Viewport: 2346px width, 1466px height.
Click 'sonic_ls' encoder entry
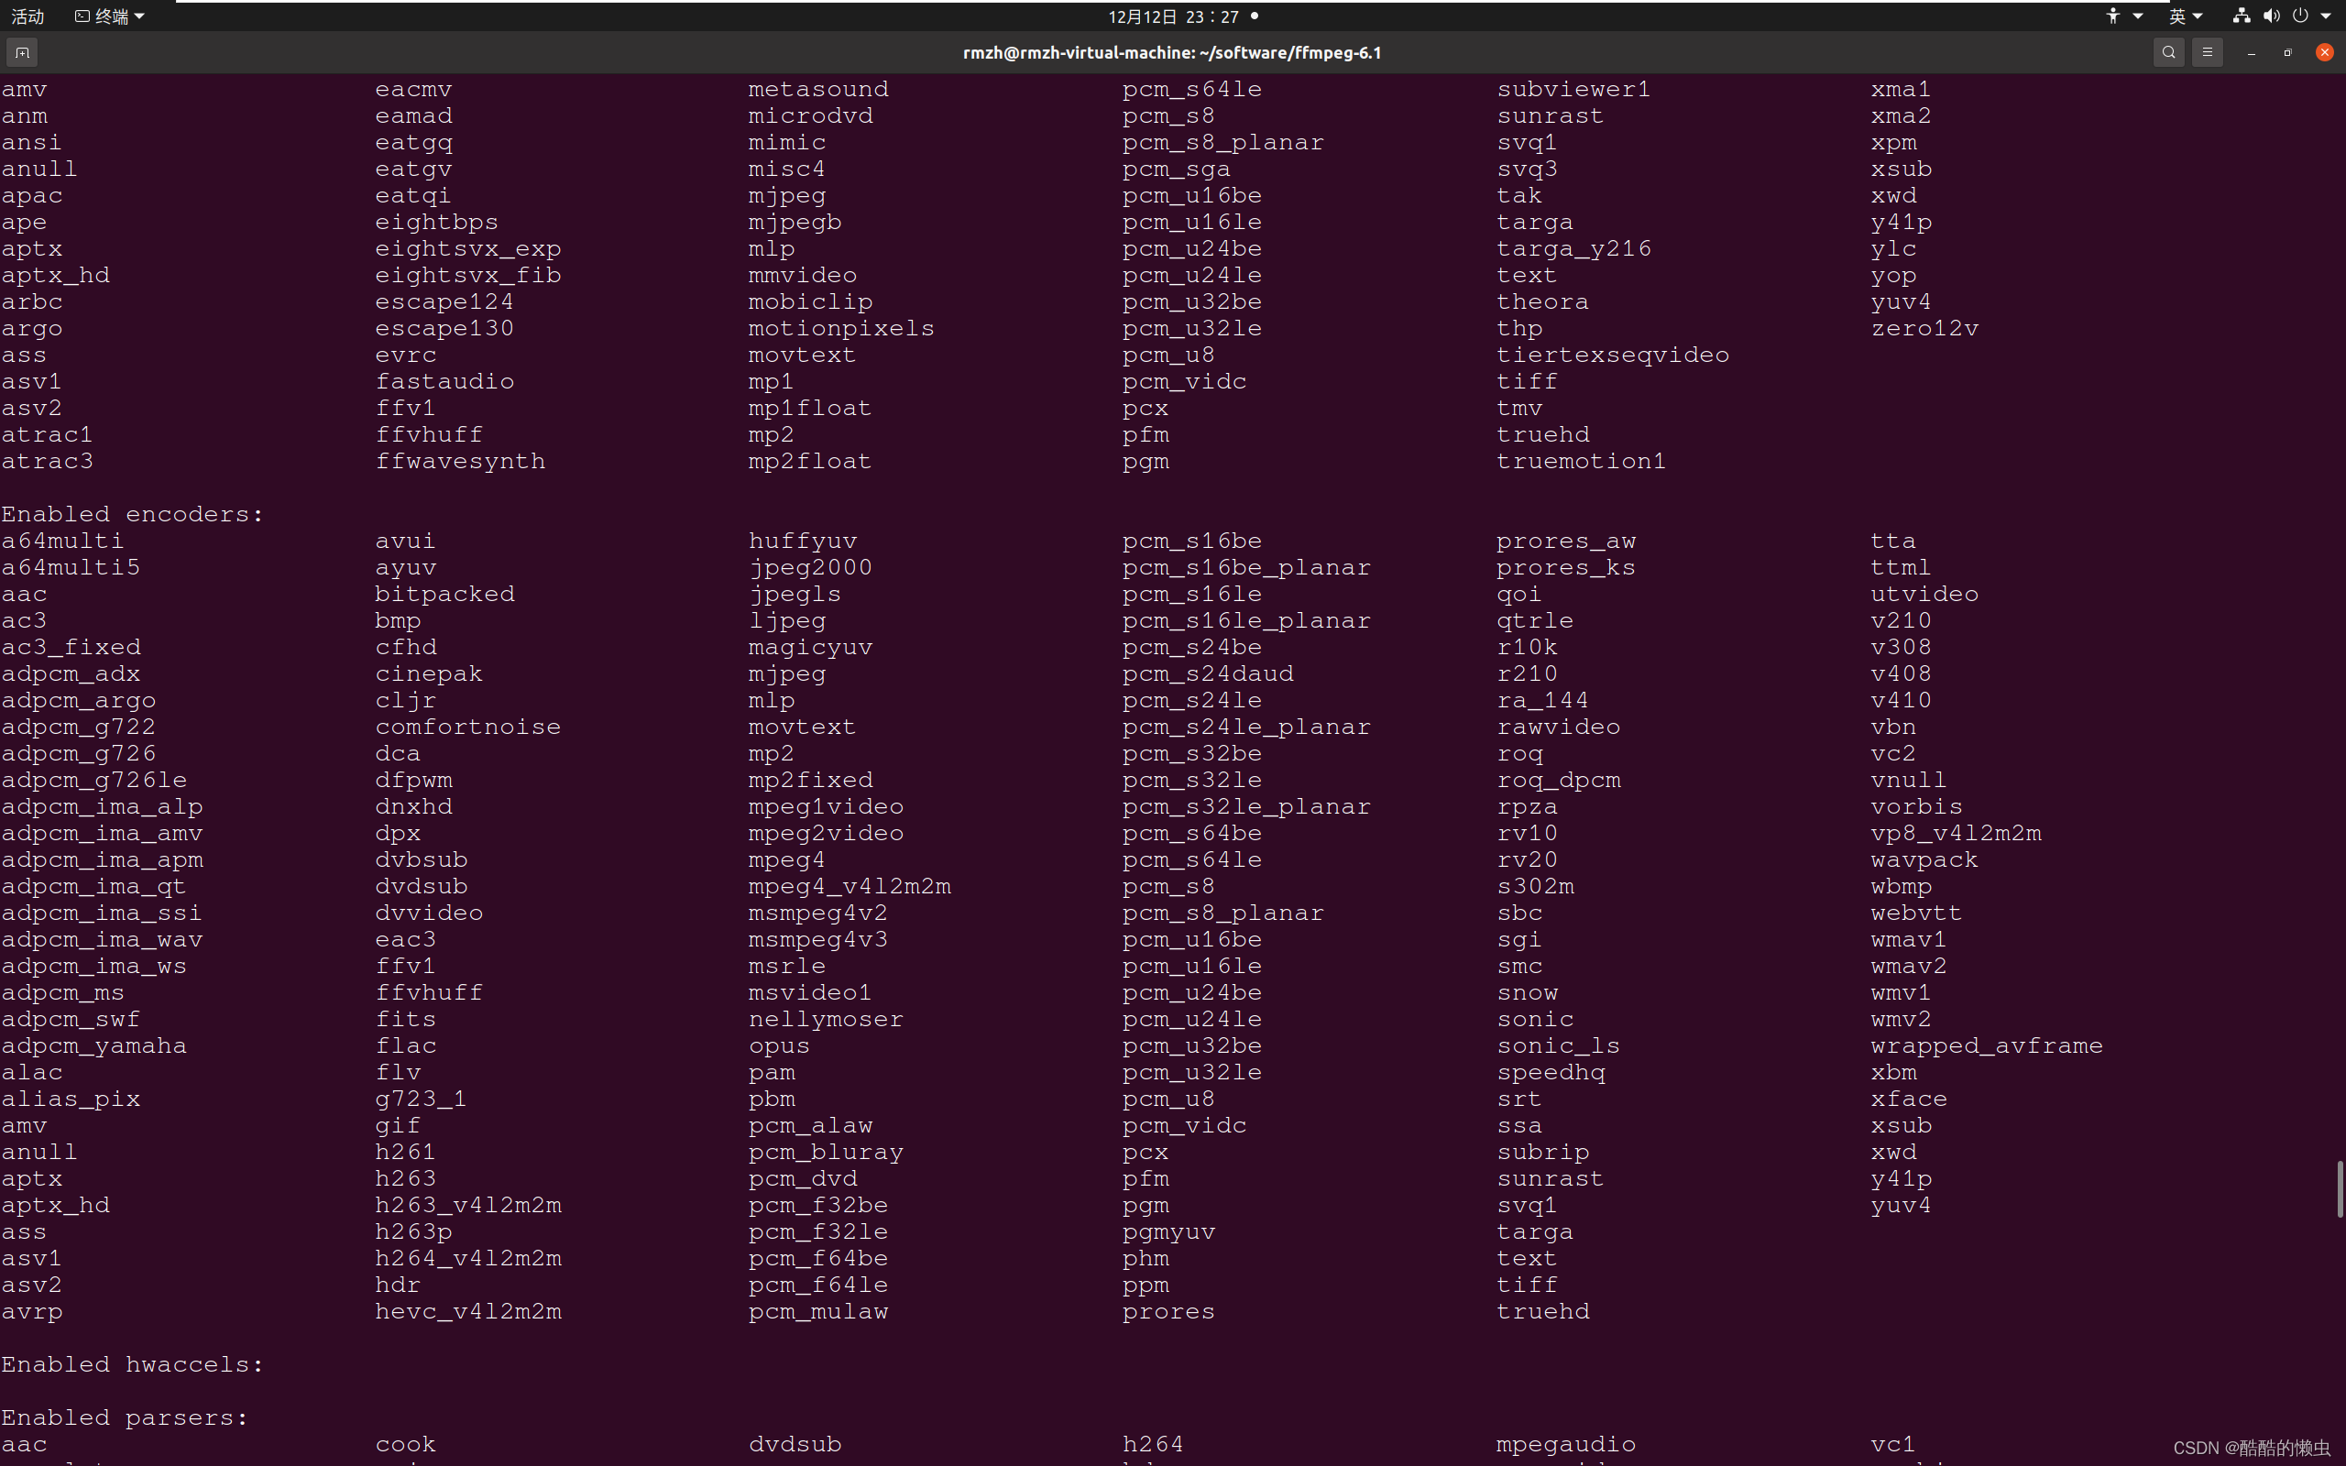tap(1559, 1045)
